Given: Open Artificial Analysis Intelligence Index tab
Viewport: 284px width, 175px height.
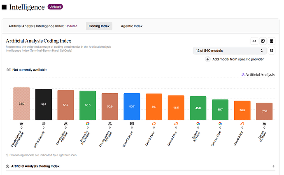Looking at the screenshot, I should [43, 26].
